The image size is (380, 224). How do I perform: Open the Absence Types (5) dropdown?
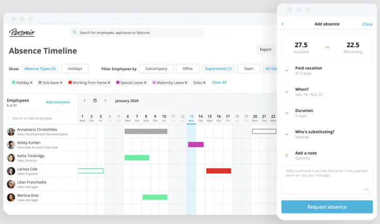pos(40,69)
